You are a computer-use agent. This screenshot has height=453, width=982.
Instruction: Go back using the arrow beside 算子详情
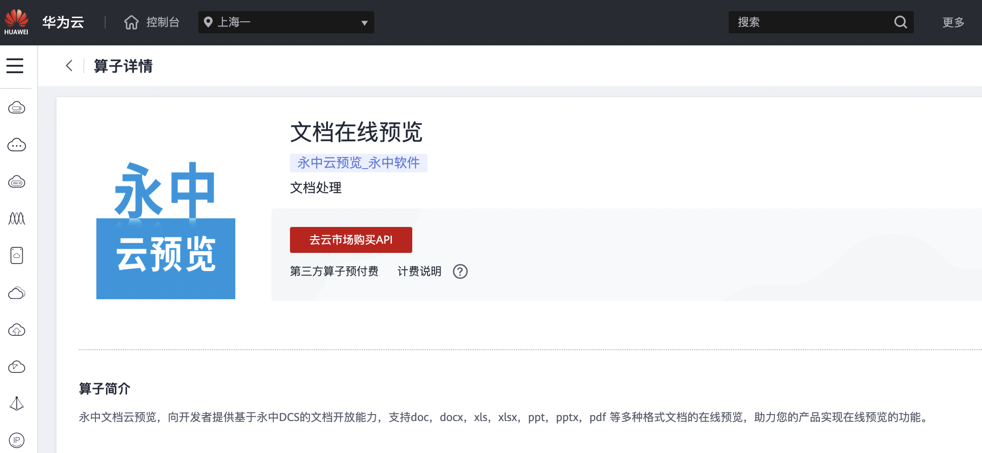tap(69, 66)
